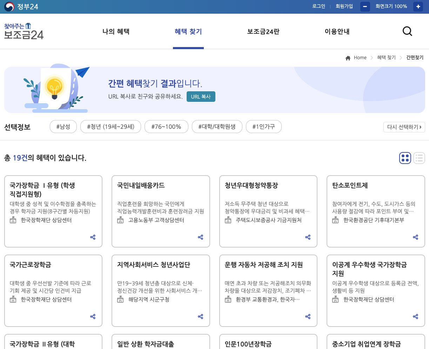The image size is (429, 349).
Task: Open the 이용안내 menu
Action: coord(337,32)
